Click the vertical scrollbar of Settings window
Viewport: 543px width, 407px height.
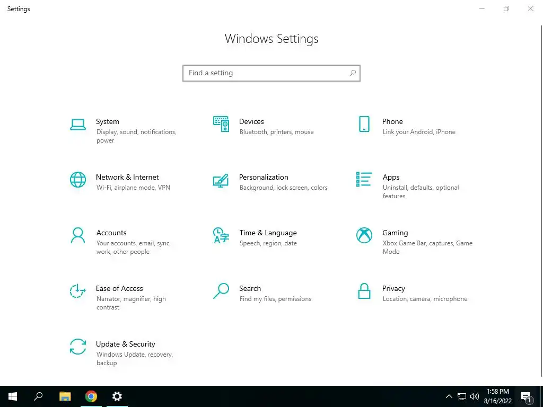[x=541, y=201]
